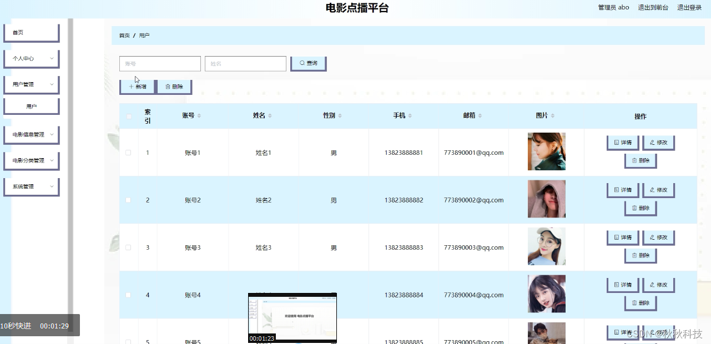
Task: Click 修改 for 账号1 row
Action: (x=658, y=143)
